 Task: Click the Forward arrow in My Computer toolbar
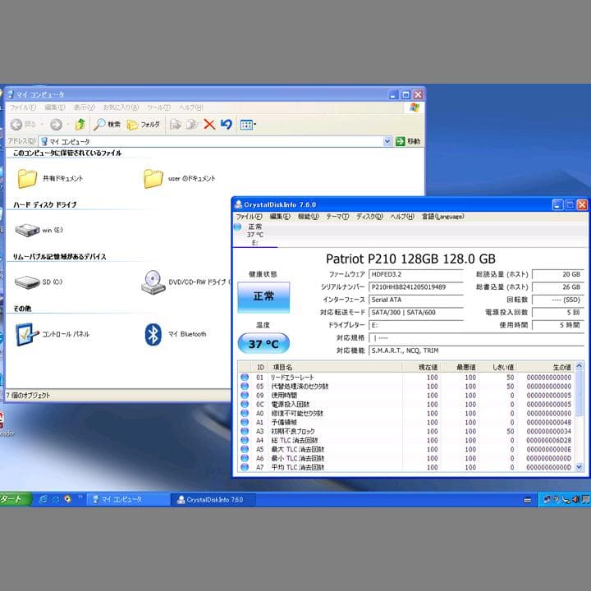(56, 125)
